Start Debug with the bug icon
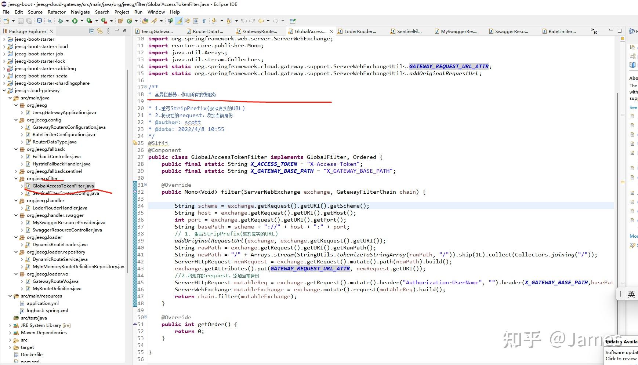Image resolution: width=638 pixels, height=365 pixels. click(60, 21)
